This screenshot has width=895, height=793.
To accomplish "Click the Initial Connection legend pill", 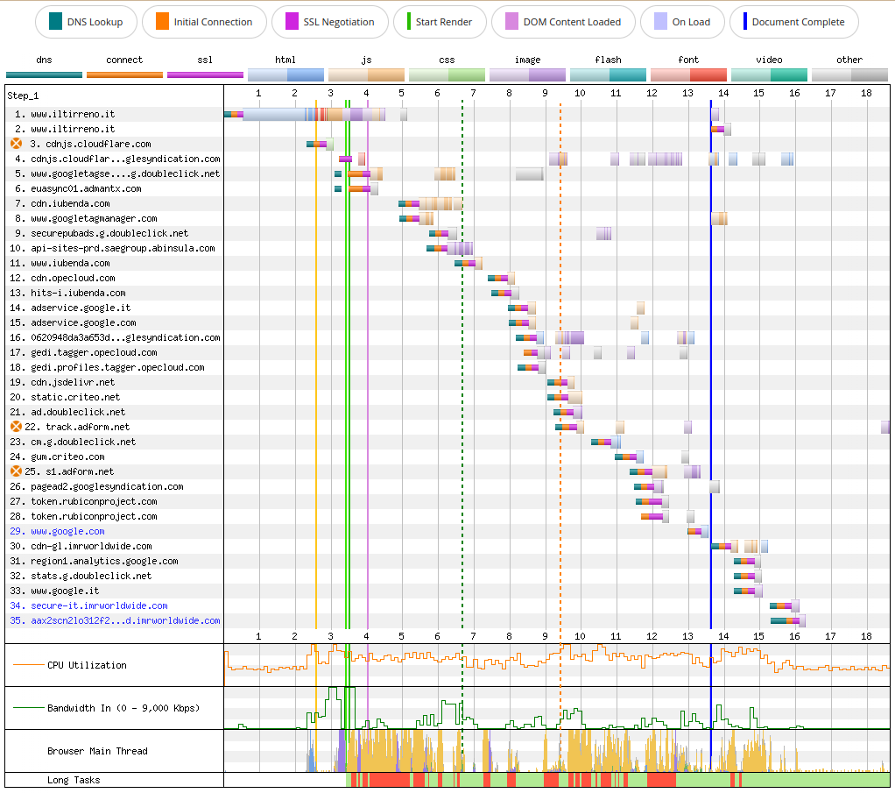I will (x=204, y=22).
